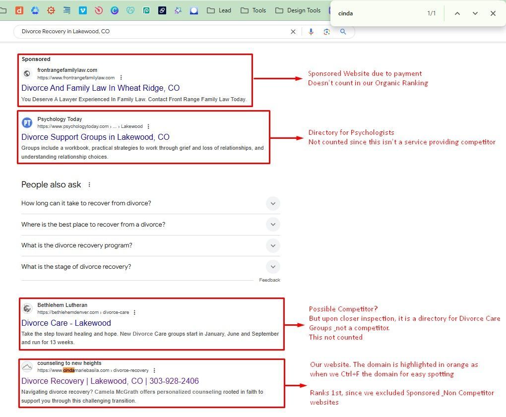Click the frontrangefamilylaw.com globe favicon

click(x=27, y=73)
